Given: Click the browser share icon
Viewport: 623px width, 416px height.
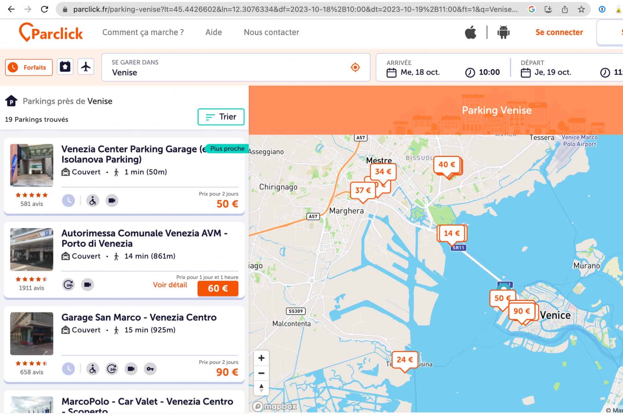Looking at the screenshot, I should click(x=565, y=9).
